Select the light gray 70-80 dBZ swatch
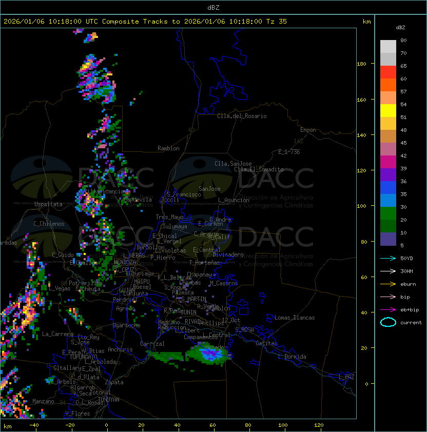 (x=388, y=47)
